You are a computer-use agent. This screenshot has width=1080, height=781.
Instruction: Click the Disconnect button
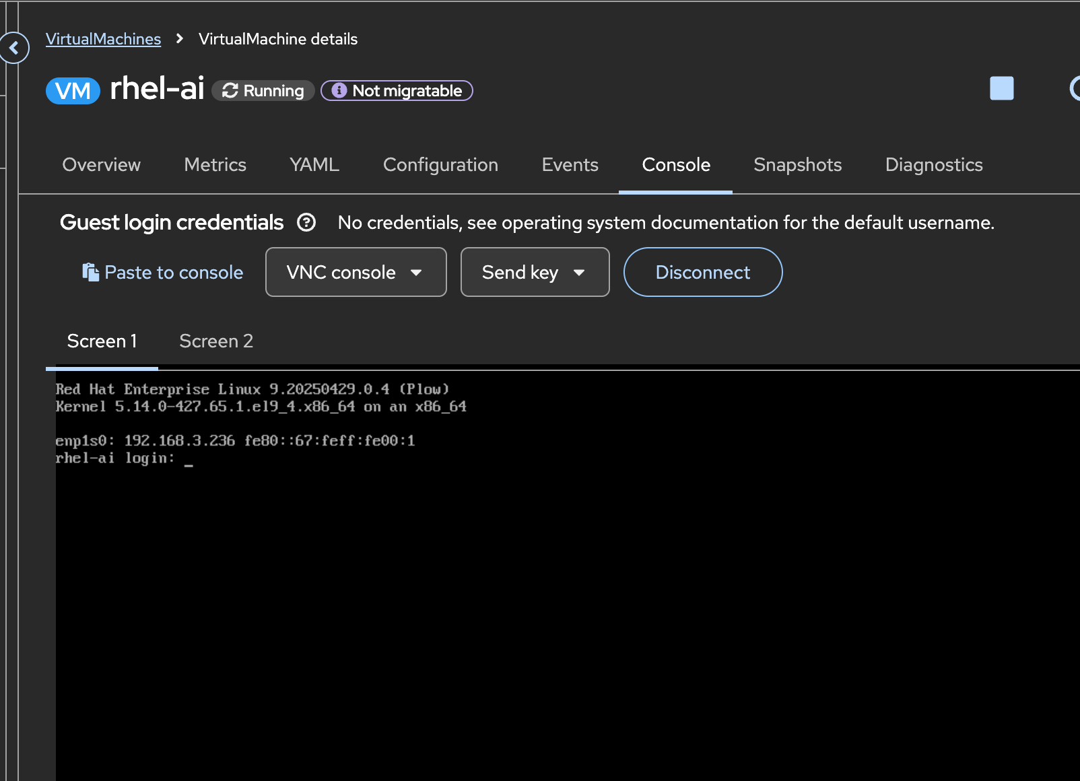(703, 272)
